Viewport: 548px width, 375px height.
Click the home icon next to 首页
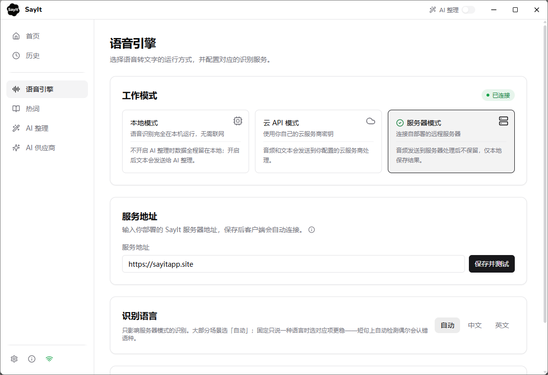click(x=16, y=36)
